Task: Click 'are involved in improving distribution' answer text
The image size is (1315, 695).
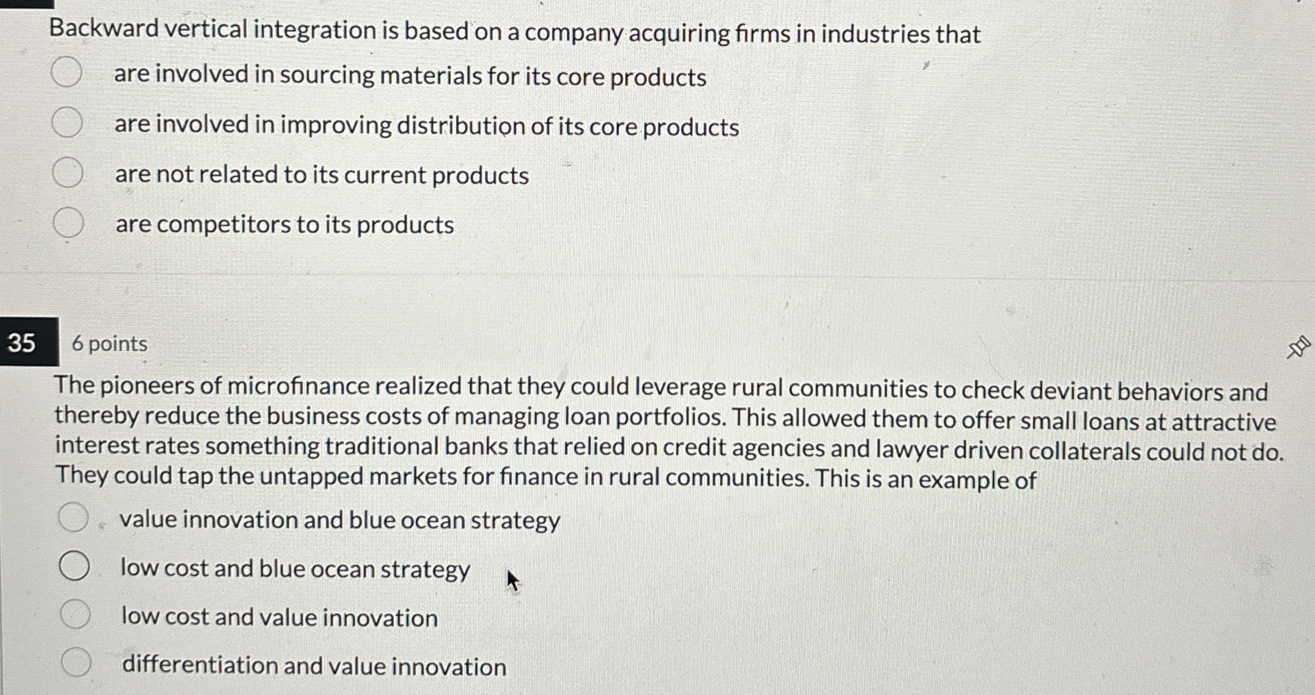Action: point(427,126)
